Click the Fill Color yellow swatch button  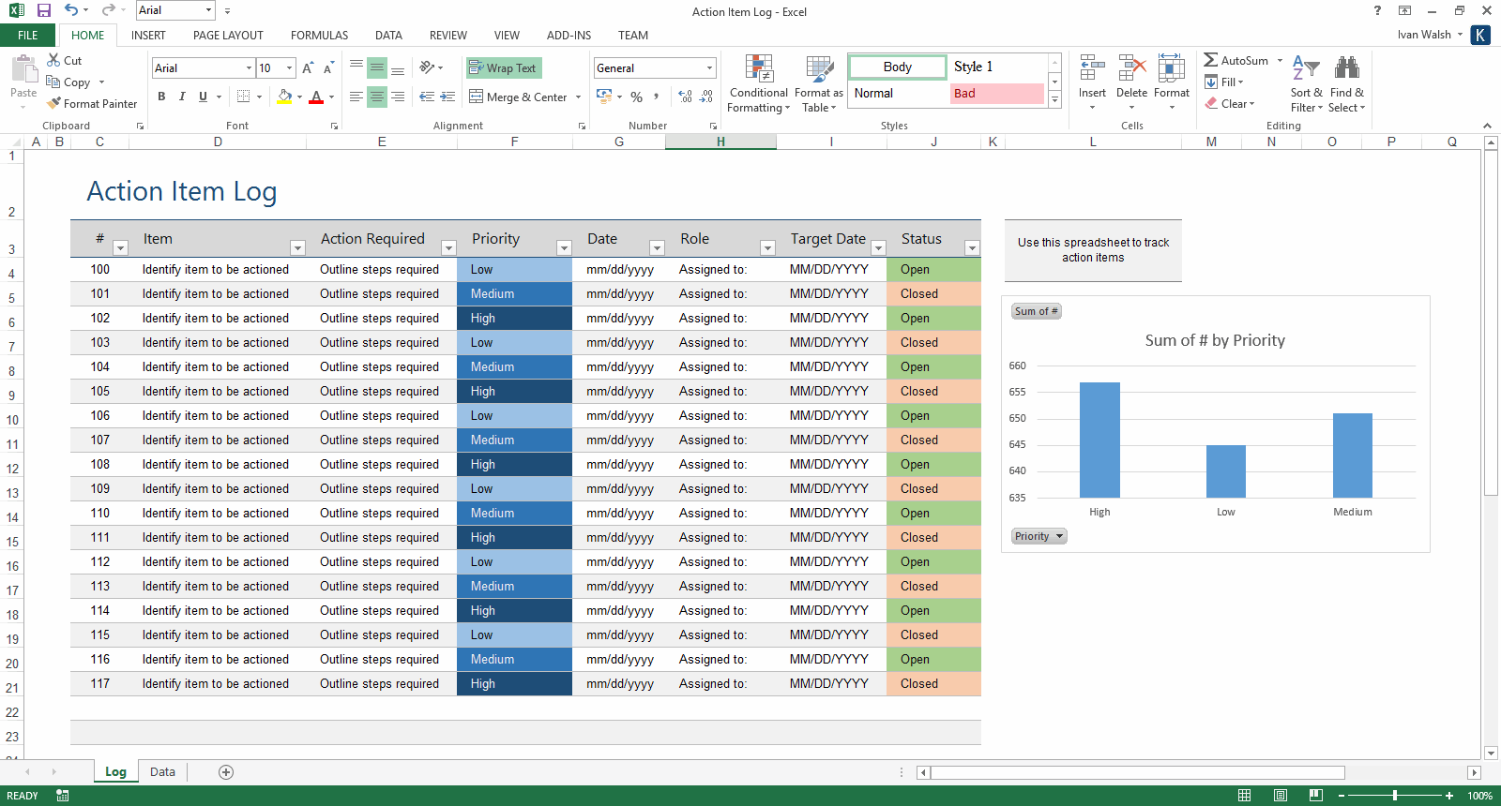tap(284, 97)
